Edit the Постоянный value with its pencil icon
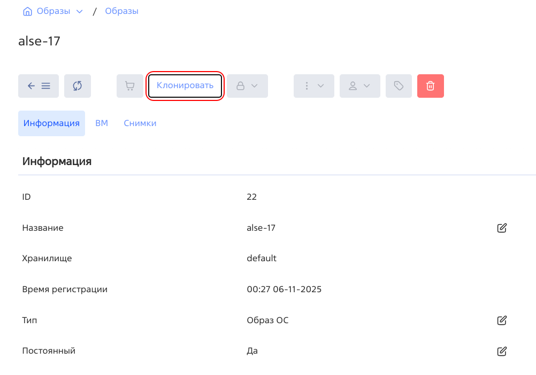This screenshot has width=536, height=375. pos(502,351)
